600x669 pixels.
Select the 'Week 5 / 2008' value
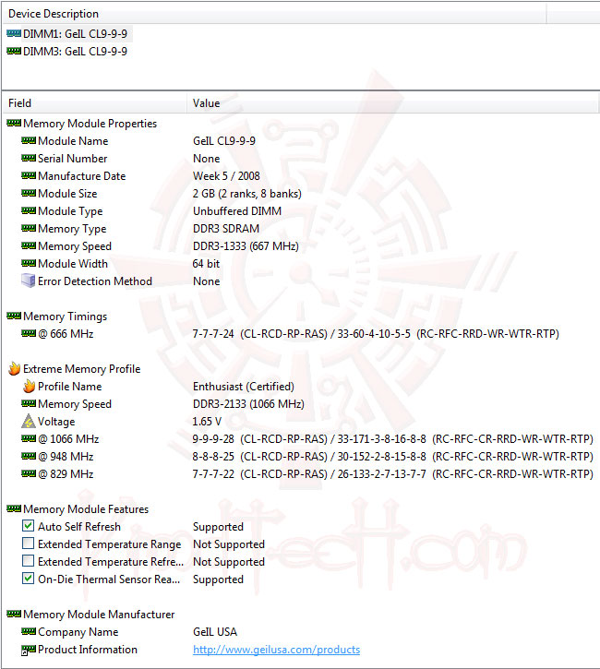coord(226,175)
